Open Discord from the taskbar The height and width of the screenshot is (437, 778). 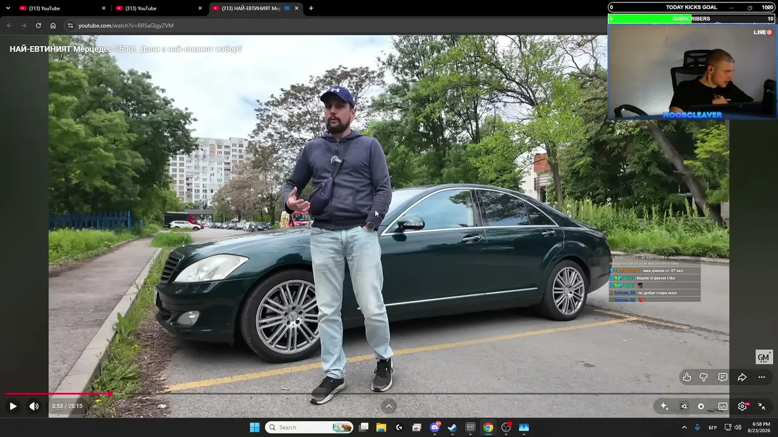pos(435,427)
